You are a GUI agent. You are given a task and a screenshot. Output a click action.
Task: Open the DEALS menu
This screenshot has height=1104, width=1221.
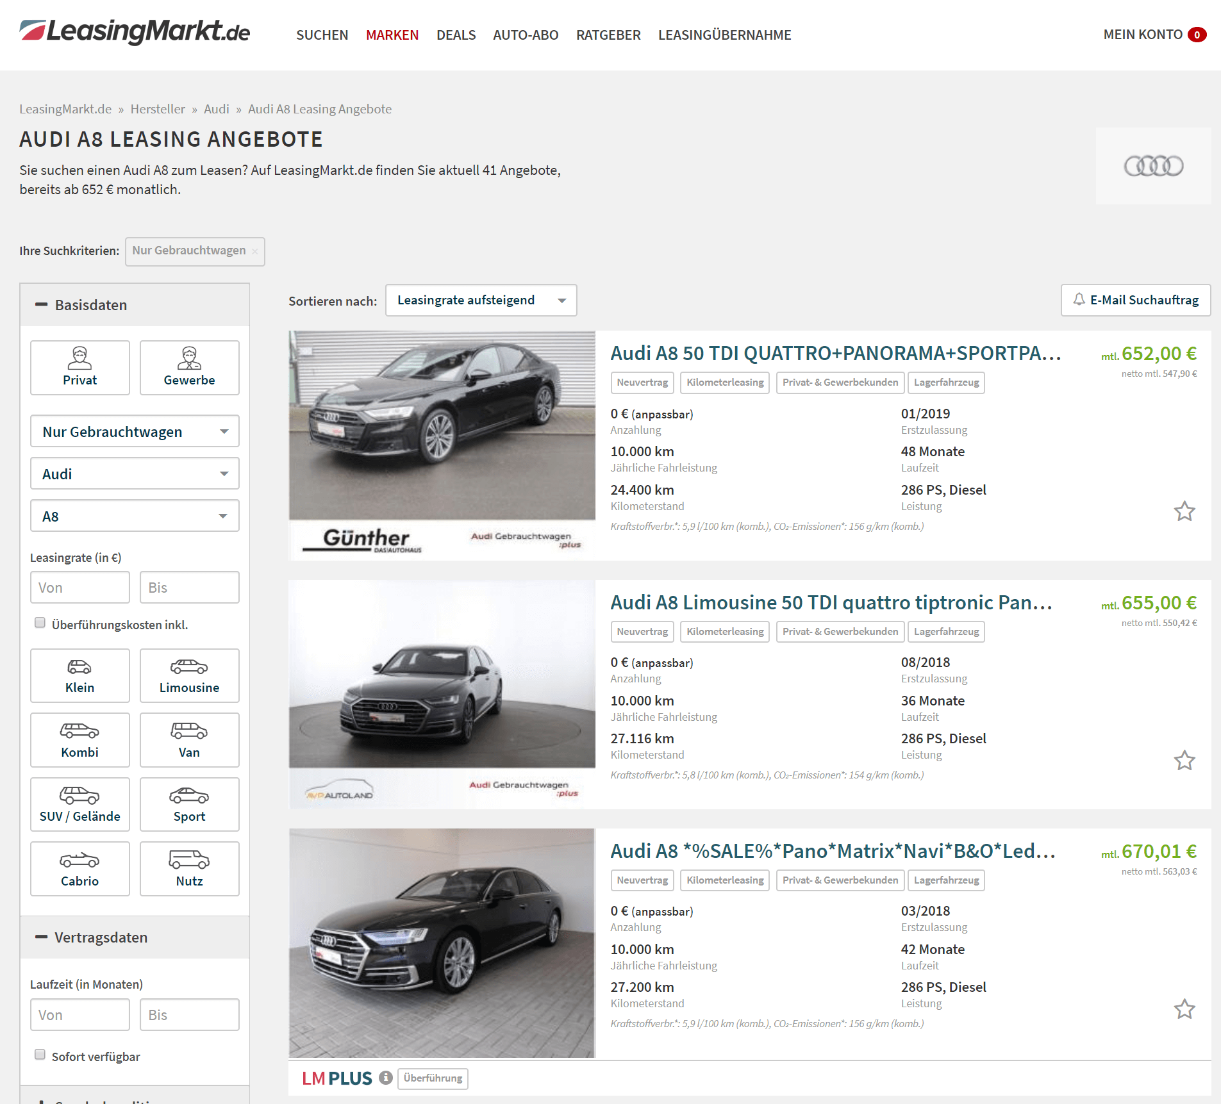pyautogui.click(x=456, y=35)
